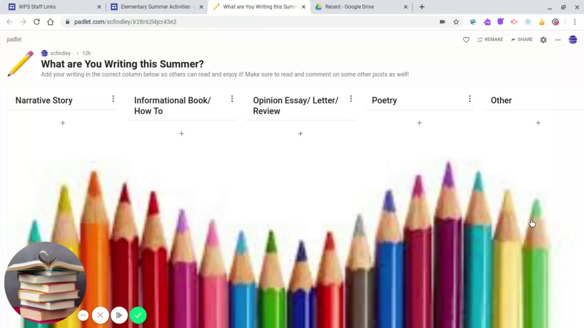This screenshot has width=584, height=328.
Task: Switch to Recent - Google Drive tab
Action: pos(360,7)
